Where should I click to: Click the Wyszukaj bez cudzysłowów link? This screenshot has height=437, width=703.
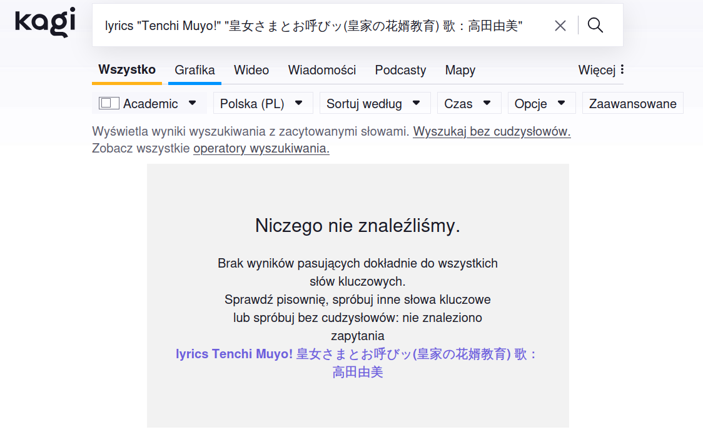pyautogui.click(x=492, y=132)
